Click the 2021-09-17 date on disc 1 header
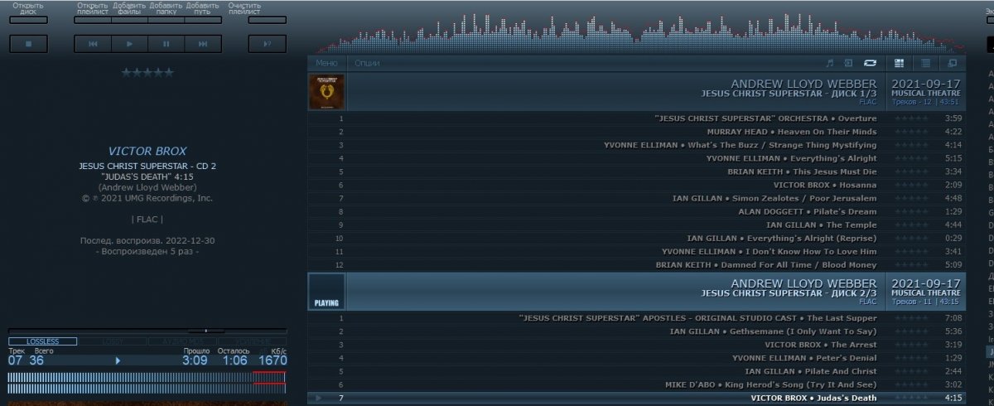 (926, 84)
